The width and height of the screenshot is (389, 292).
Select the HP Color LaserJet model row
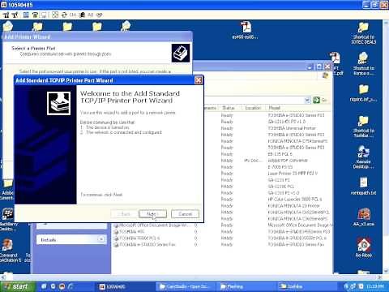[295, 200]
